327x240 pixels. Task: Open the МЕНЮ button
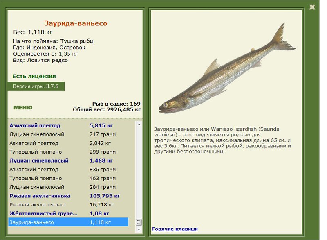(23, 108)
